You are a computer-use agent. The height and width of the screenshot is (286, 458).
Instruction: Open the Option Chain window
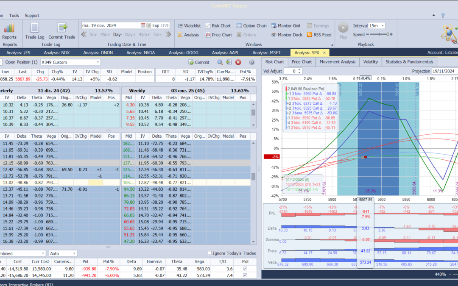(x=251, y=26)
